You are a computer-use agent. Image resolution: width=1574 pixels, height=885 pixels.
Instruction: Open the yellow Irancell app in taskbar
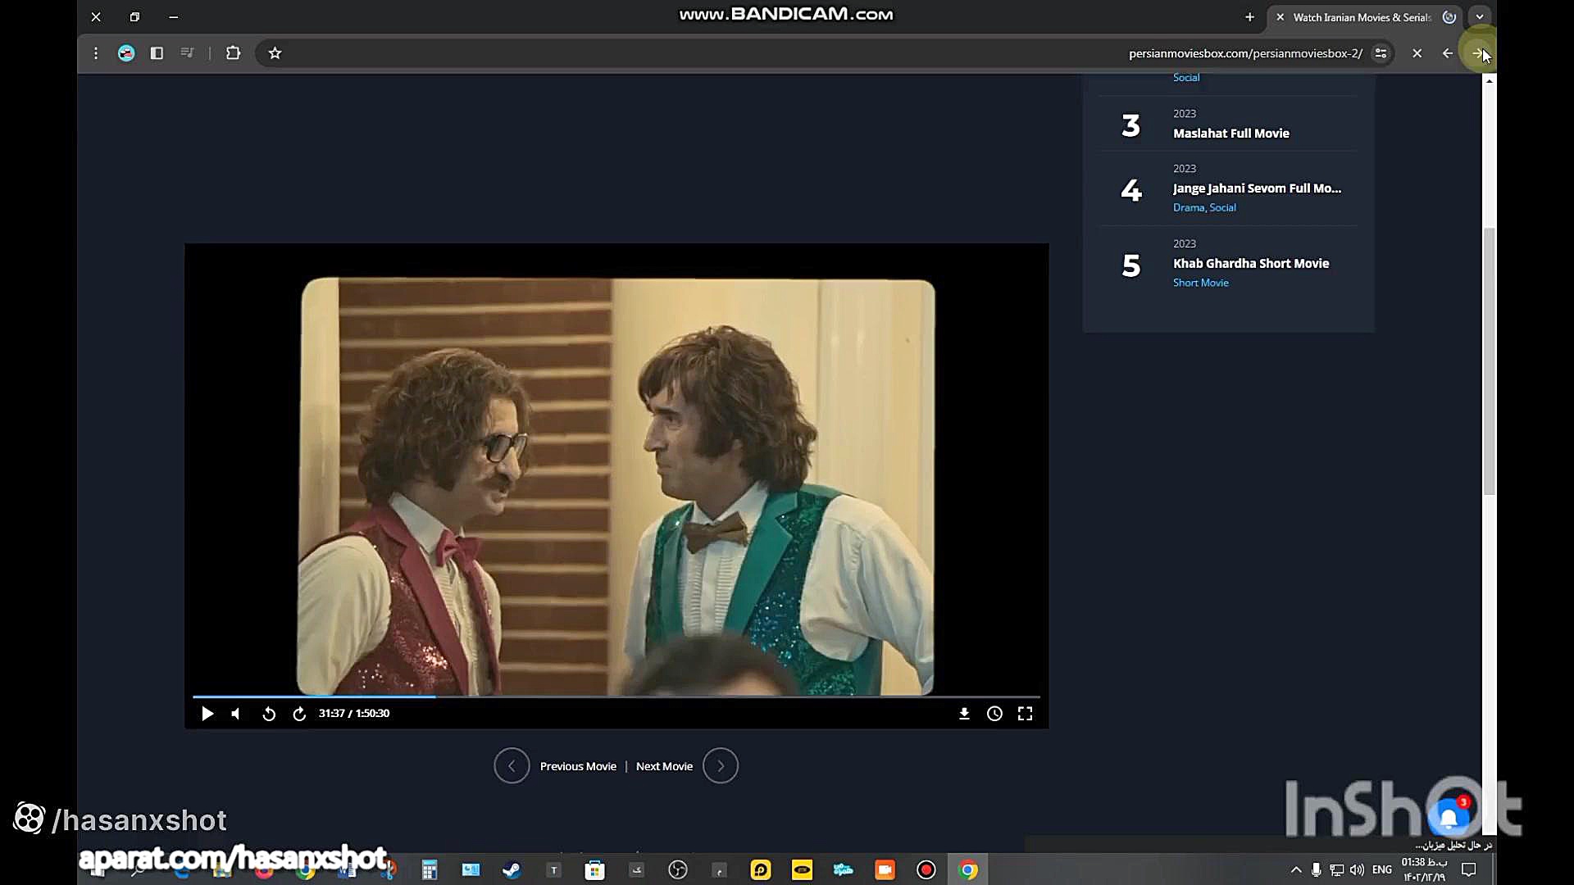click(x=802, y=870)
